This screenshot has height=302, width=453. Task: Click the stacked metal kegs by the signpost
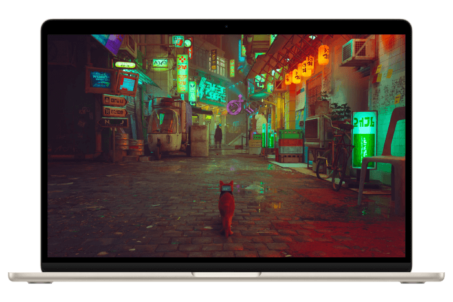[x=129, y=144]
